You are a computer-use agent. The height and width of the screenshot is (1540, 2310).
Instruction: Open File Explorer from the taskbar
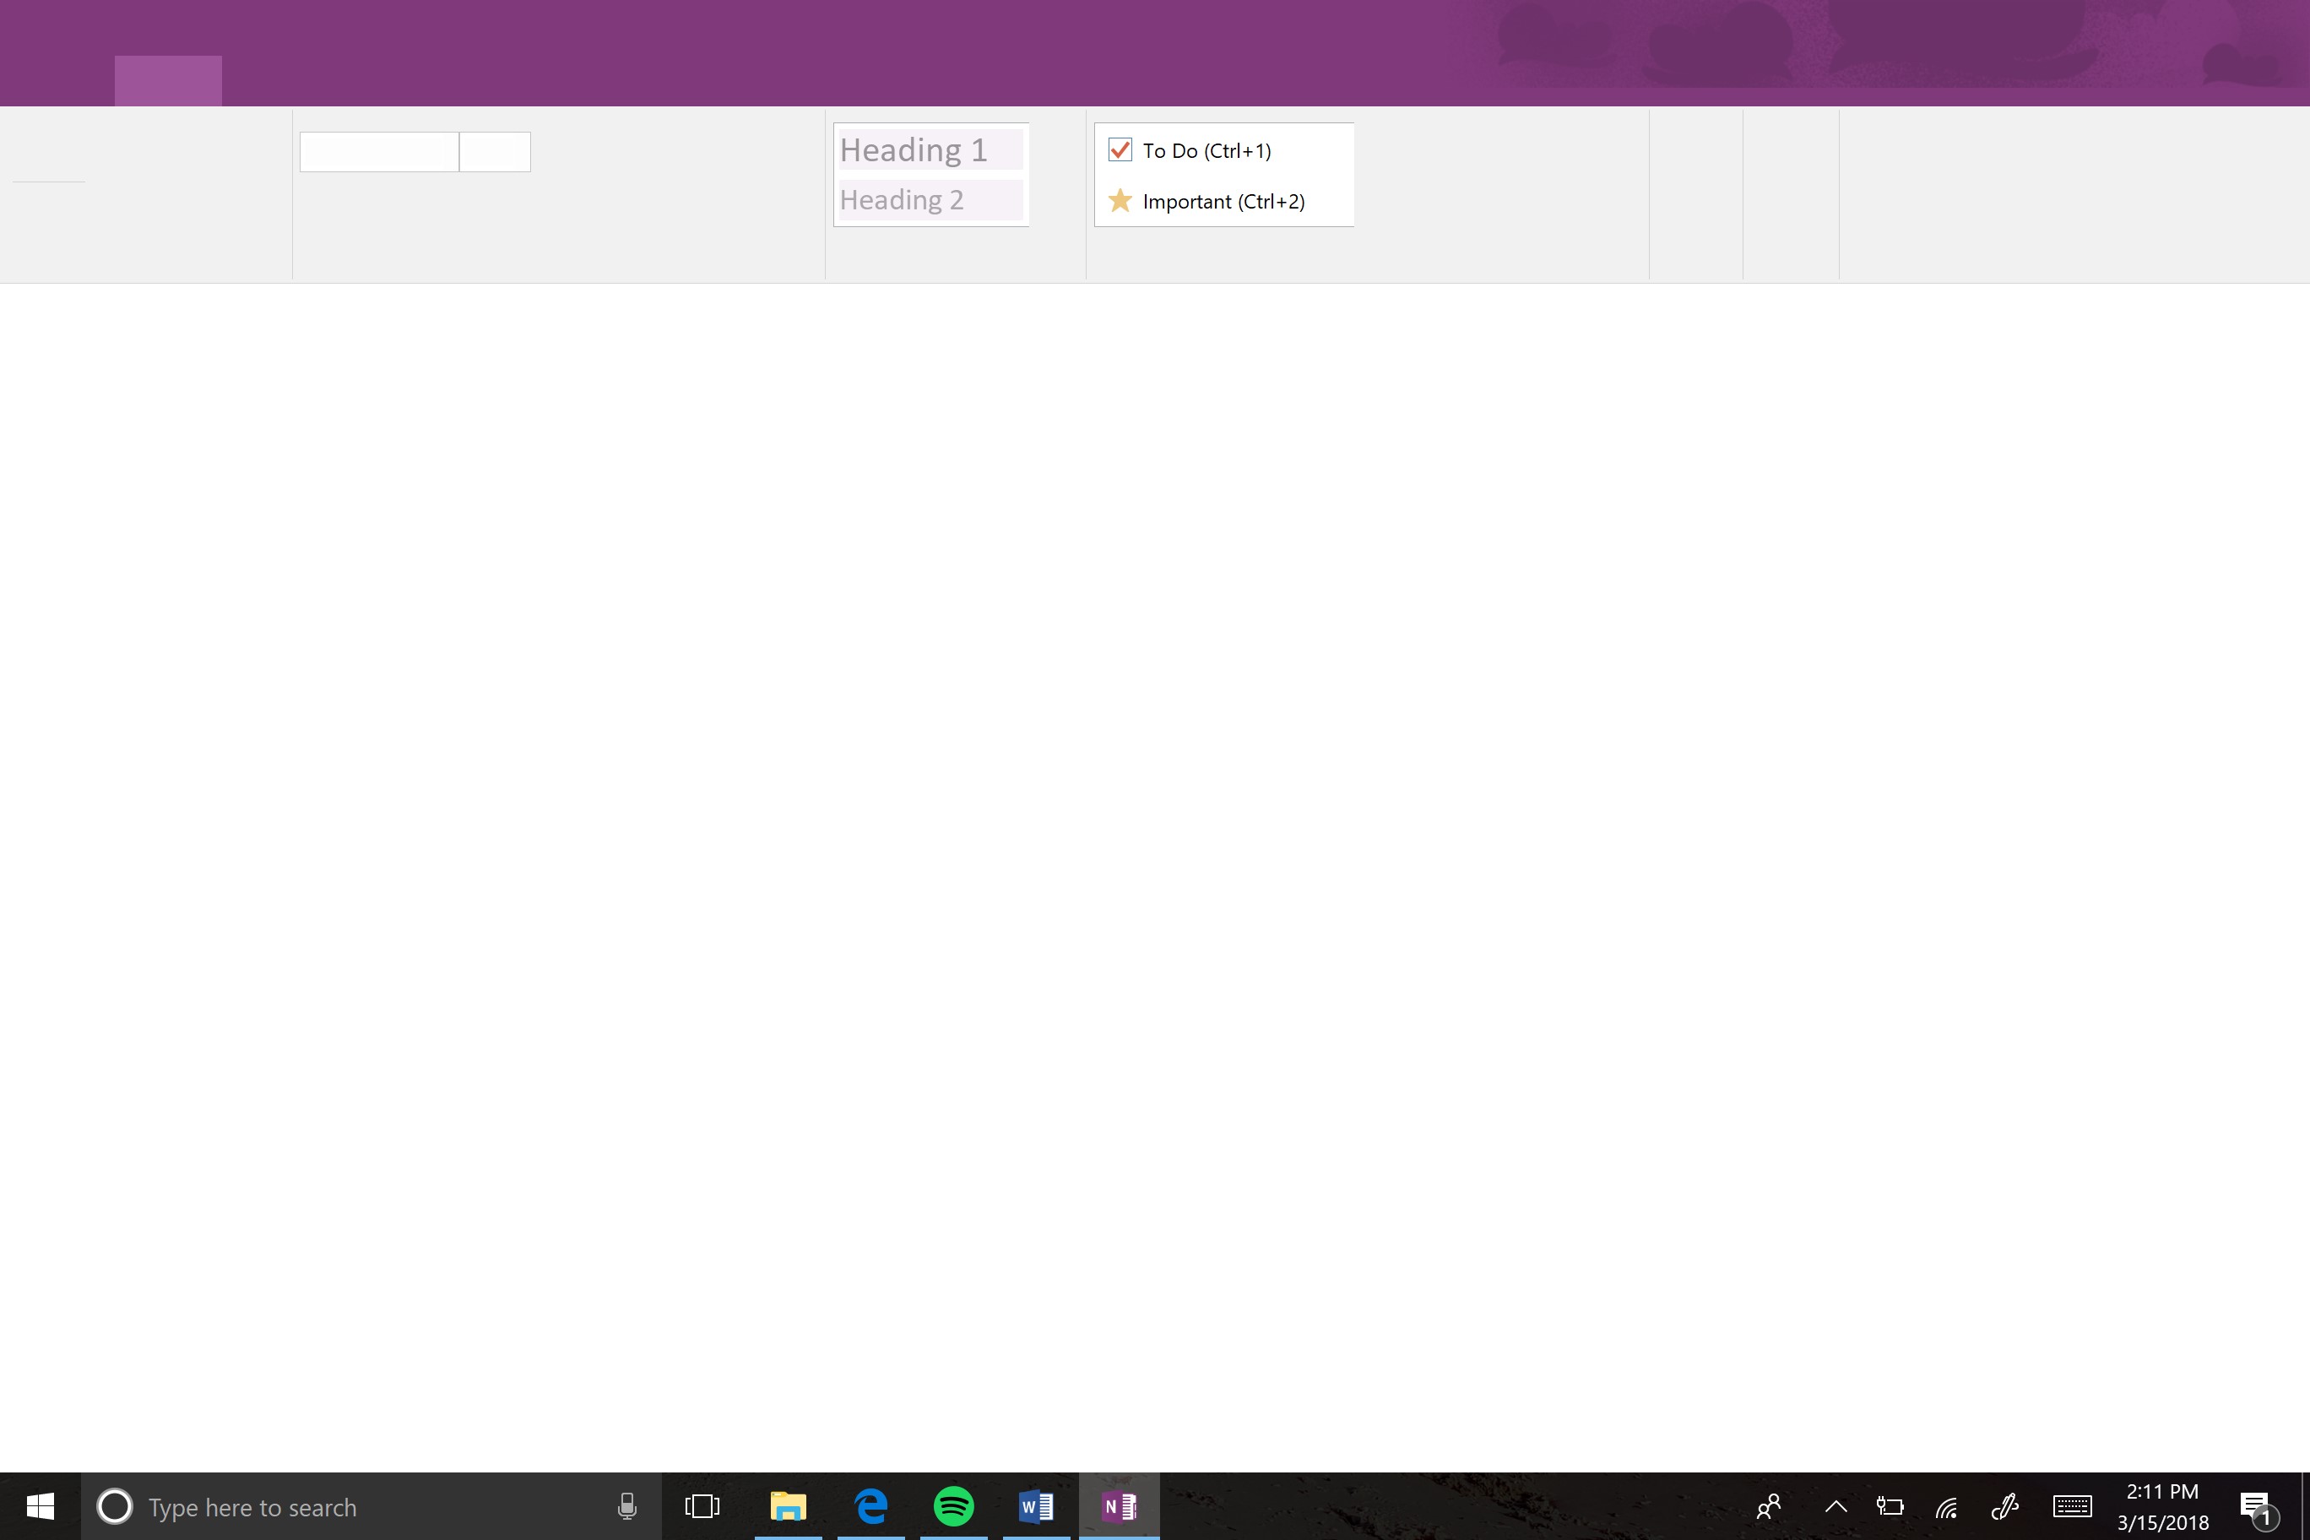tap(788, 1505)
